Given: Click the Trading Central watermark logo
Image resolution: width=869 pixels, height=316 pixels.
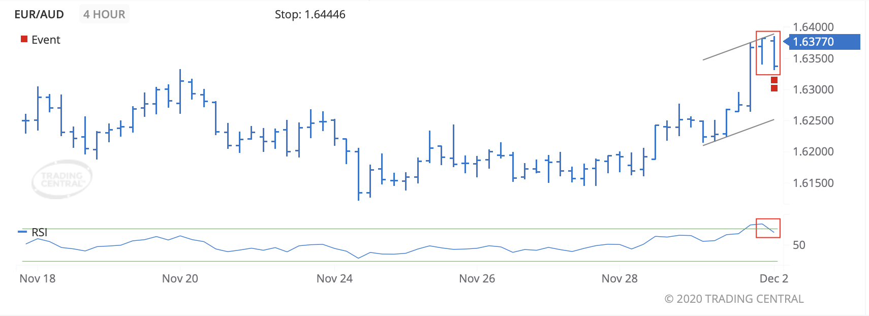Looking at the screenshot, I should 62,179.
